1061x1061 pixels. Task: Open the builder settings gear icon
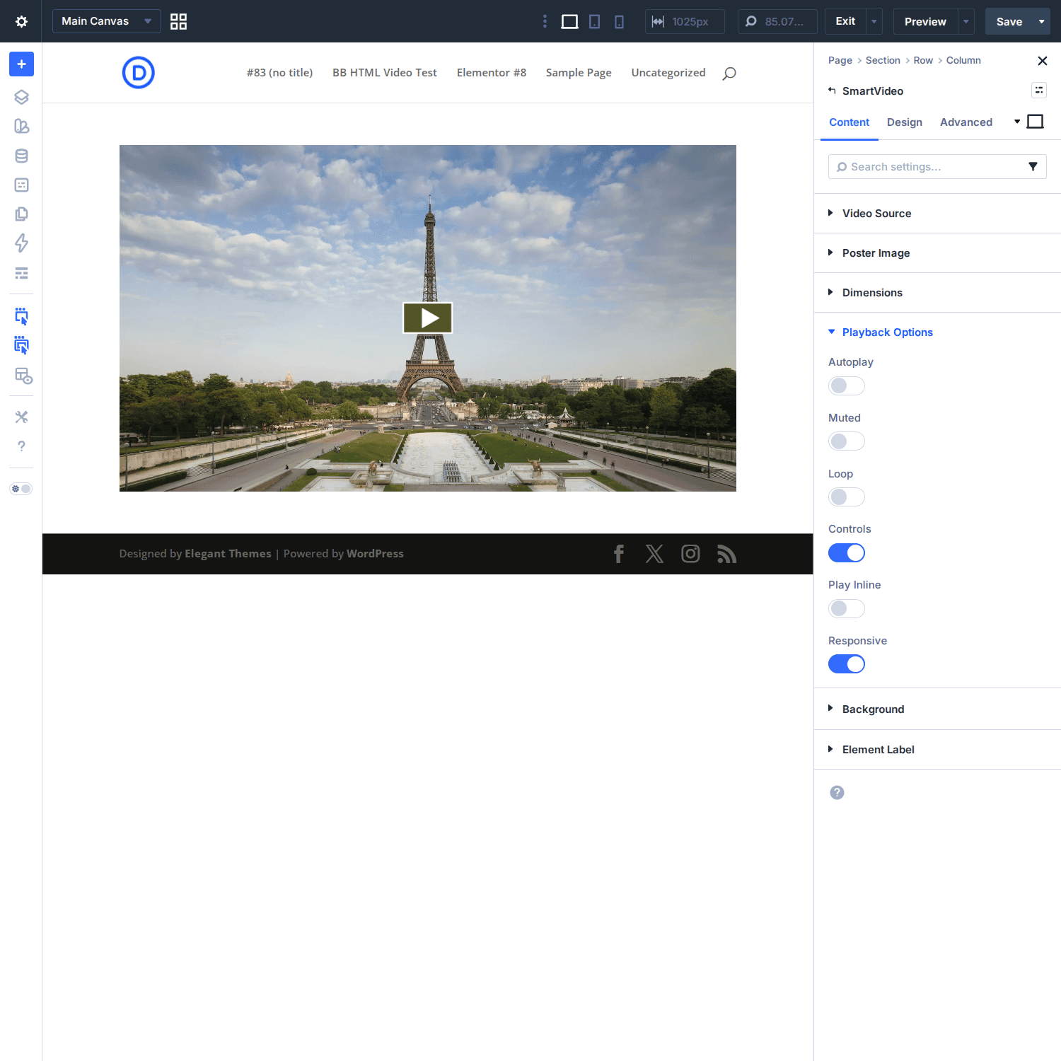point(21,21)
